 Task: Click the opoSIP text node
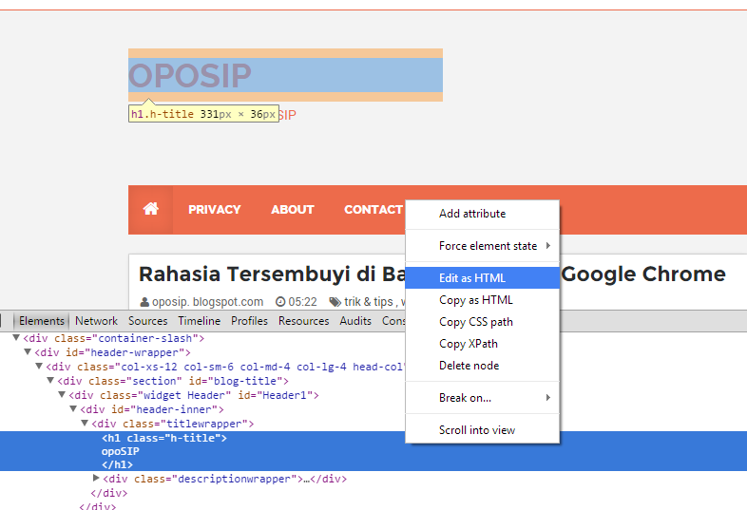pos(121,451)
